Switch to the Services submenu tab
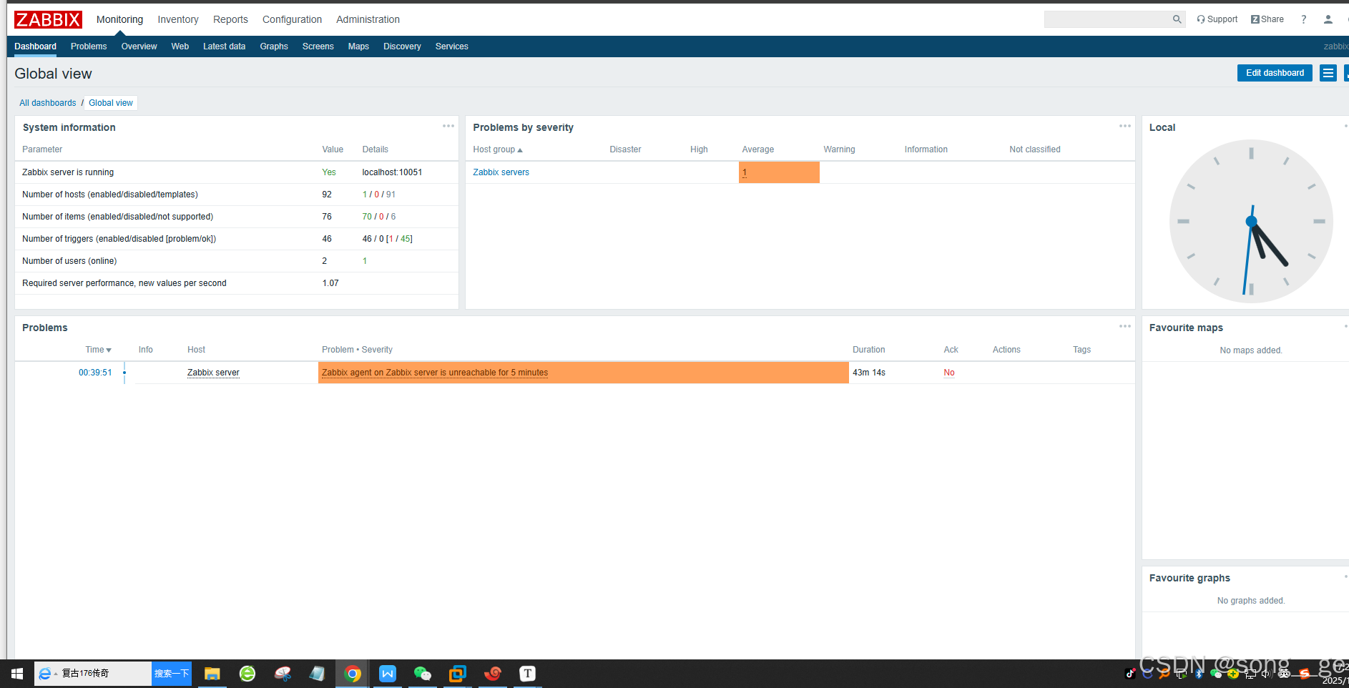Viewport: 1349px width, 688px height. (451, 46)
